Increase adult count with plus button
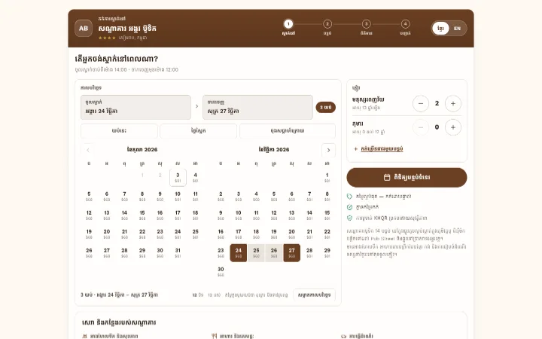Viewport: 542px width, 339px height. tap(453, 103)
